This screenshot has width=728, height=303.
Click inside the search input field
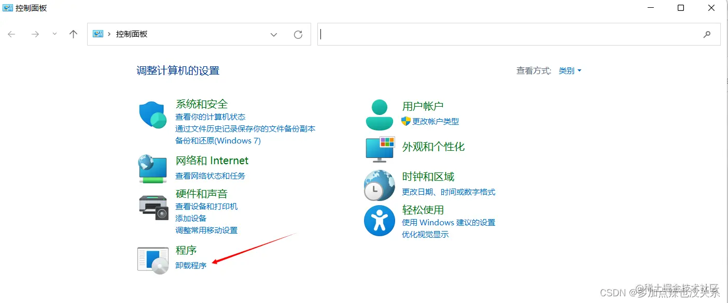(x=513, y=34)
